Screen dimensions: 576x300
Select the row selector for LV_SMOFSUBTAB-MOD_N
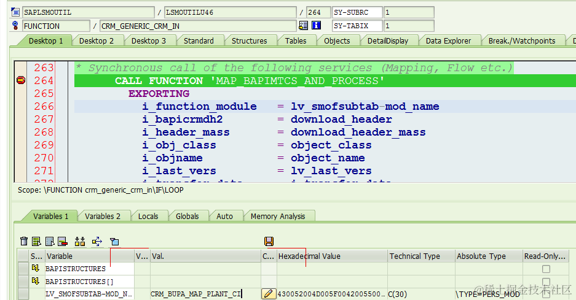[x=23, y=294]
